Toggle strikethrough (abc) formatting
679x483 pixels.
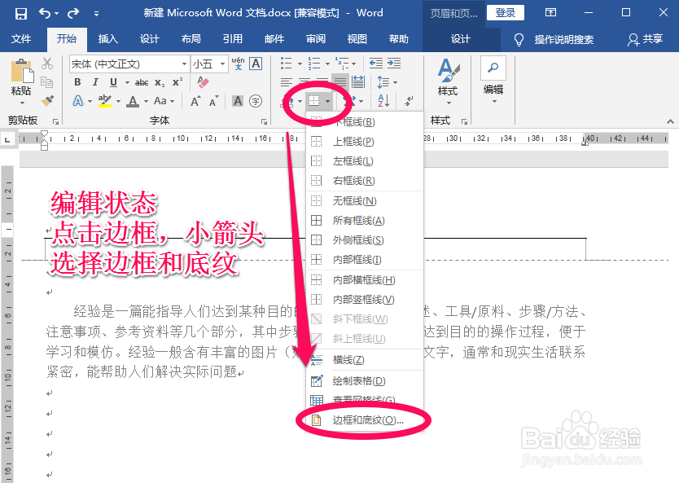[x=142, y=82]
